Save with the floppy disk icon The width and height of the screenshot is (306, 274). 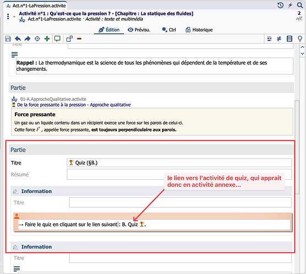(8, 39)
